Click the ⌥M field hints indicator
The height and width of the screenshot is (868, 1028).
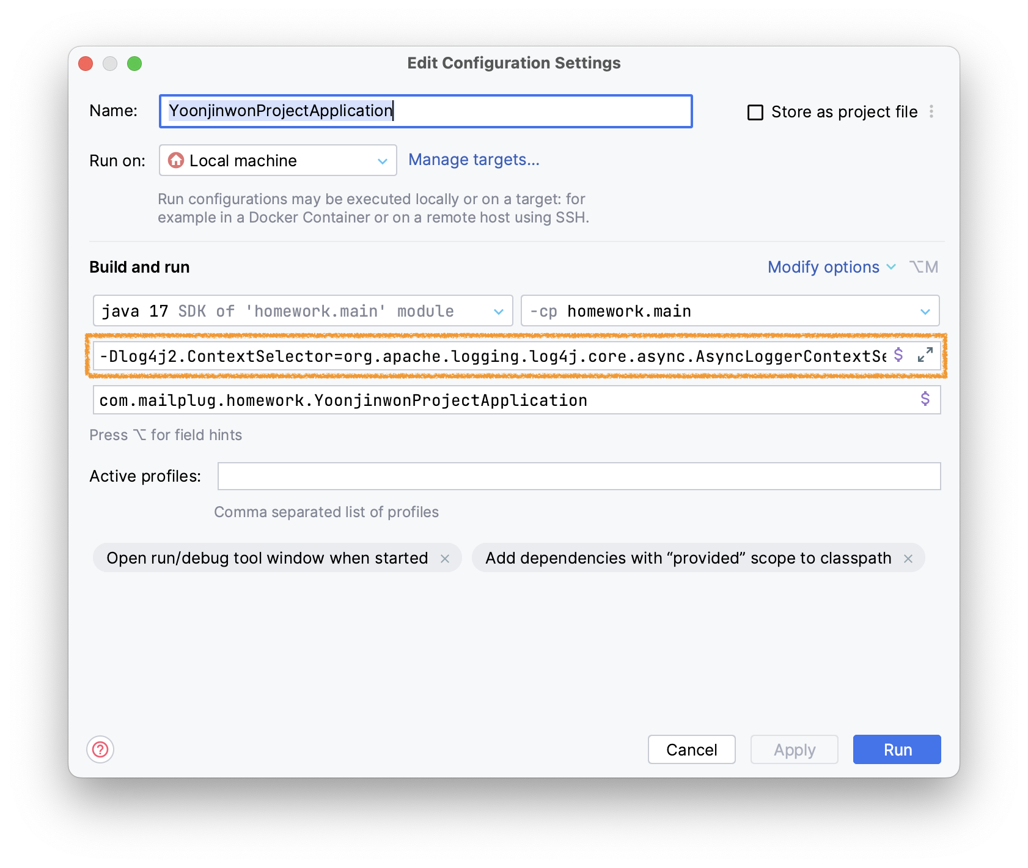[x=924, y=267]
